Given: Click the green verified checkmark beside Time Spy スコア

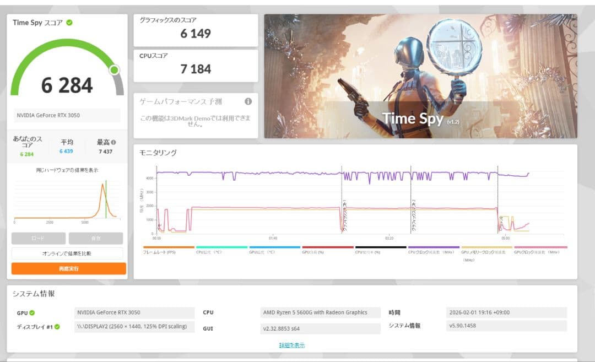Looking at the screenshot, I should click(71, 23).
